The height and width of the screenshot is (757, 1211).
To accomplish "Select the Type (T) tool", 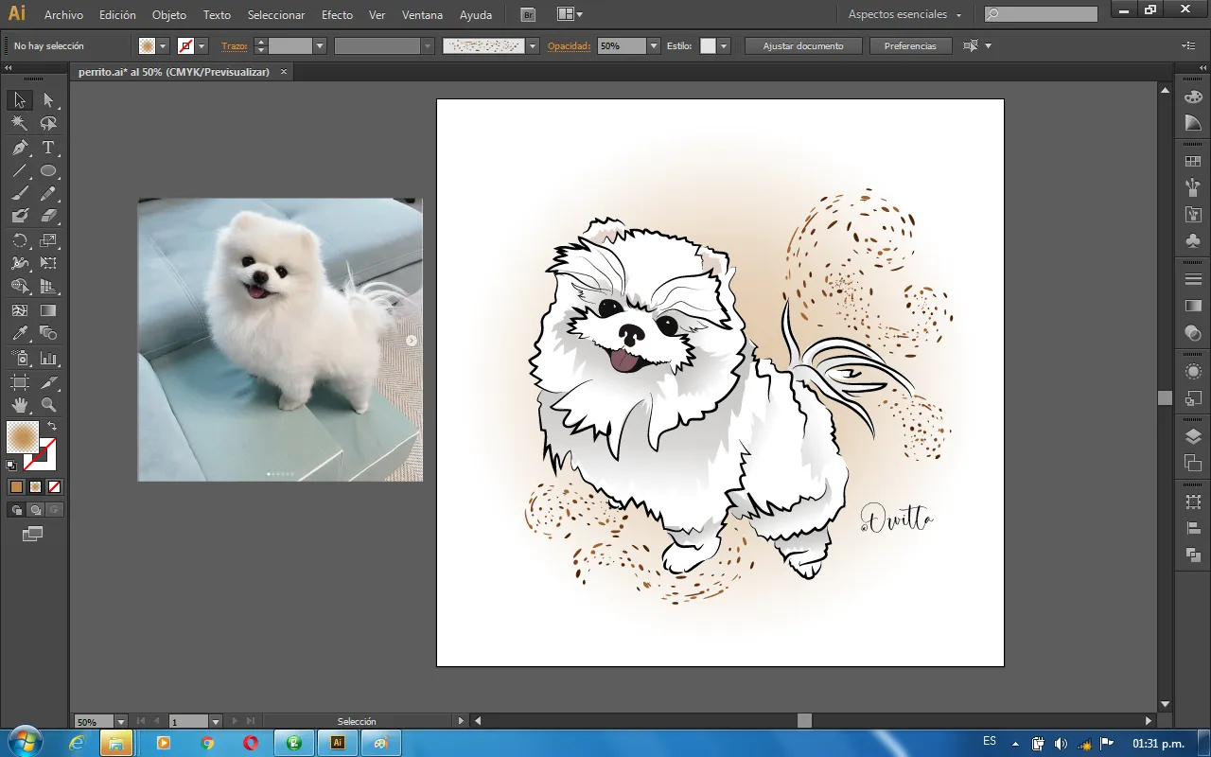I will tap(48, 148).
